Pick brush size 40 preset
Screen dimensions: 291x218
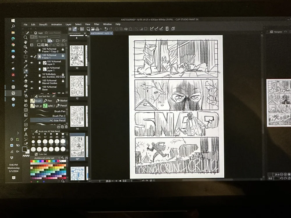point(33,143)
